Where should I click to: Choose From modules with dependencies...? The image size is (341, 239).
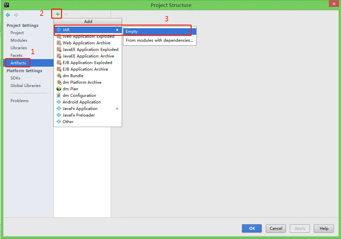tap(160, 40)
